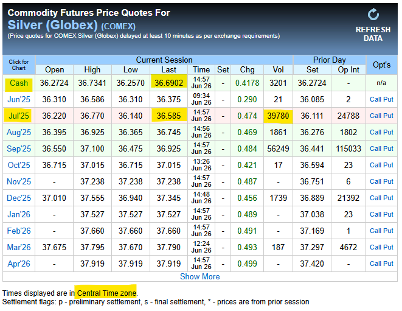
Task: Click the Call link for Feb'26
Action: (x=375, y=231)
